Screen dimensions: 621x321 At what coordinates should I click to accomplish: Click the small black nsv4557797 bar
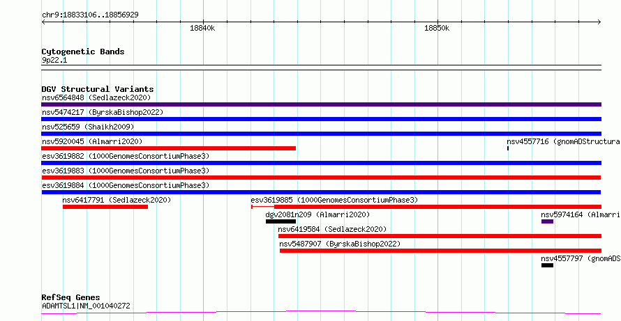tap(547, 265)
